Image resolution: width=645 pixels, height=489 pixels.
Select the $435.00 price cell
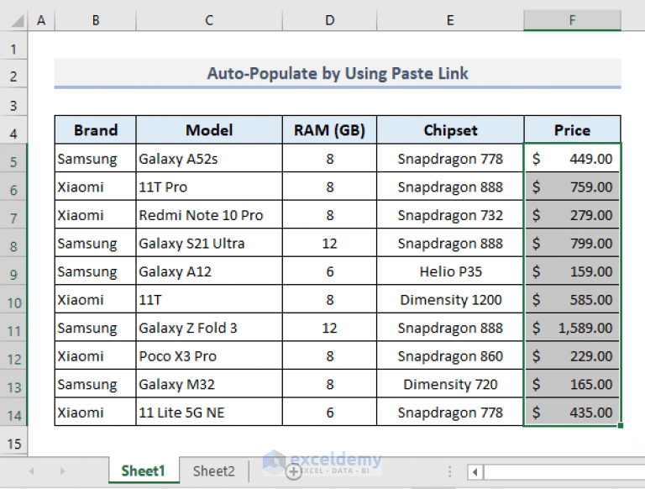click(572, 413)
